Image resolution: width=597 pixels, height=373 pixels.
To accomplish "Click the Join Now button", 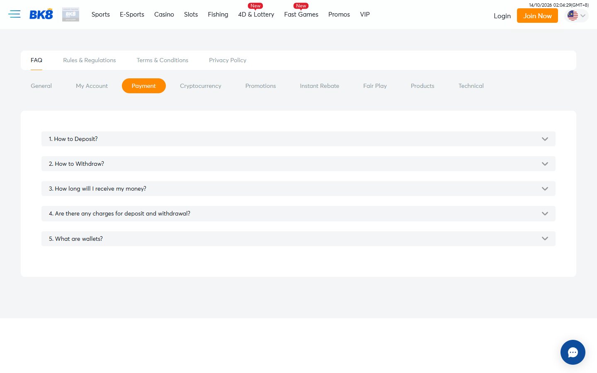I will pyautogui.click(x=537, y=16).
